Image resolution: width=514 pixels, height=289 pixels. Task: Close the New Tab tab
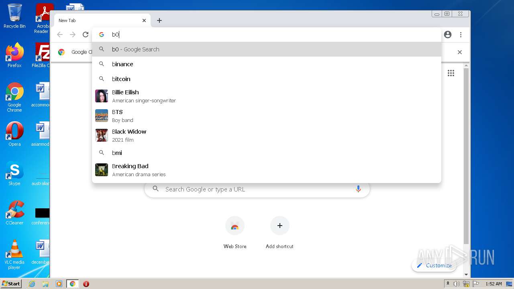pos(144,20)
